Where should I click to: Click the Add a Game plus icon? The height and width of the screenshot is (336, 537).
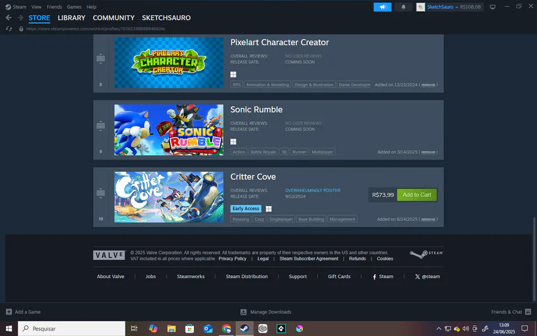click(x=9, y=312)
